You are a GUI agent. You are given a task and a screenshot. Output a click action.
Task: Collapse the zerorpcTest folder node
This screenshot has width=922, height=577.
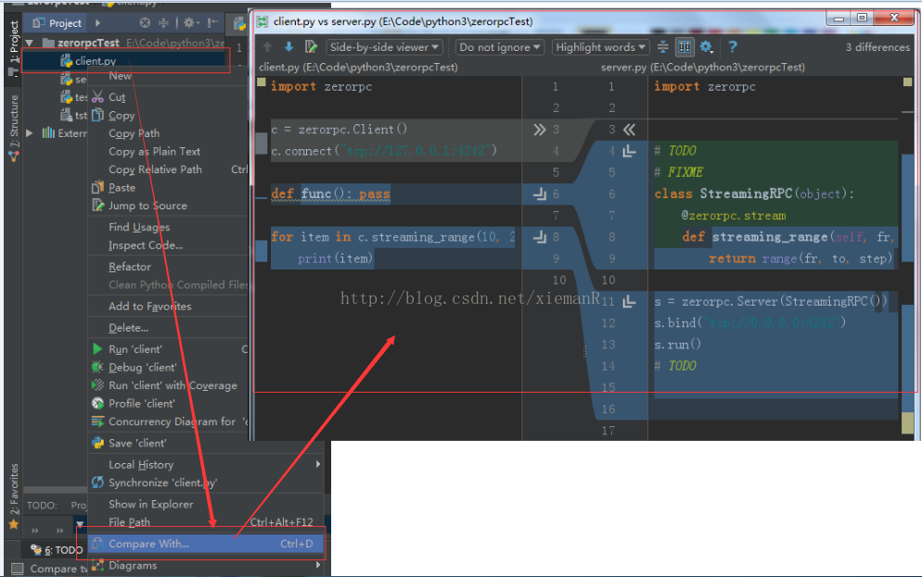point(30,43)
